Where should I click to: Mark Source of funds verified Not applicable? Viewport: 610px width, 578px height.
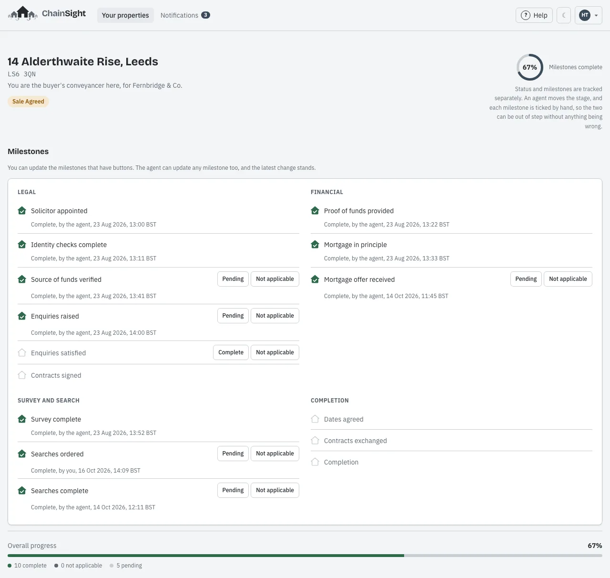tap(275, 279)
